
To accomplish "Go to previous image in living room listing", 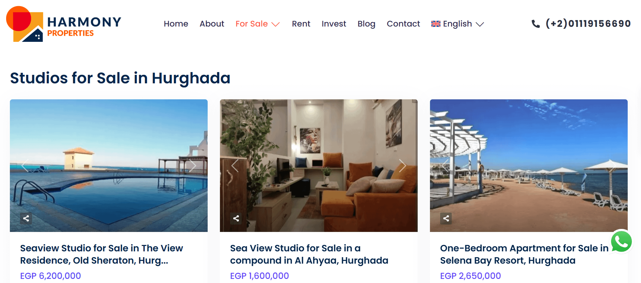I will (235, 166).
